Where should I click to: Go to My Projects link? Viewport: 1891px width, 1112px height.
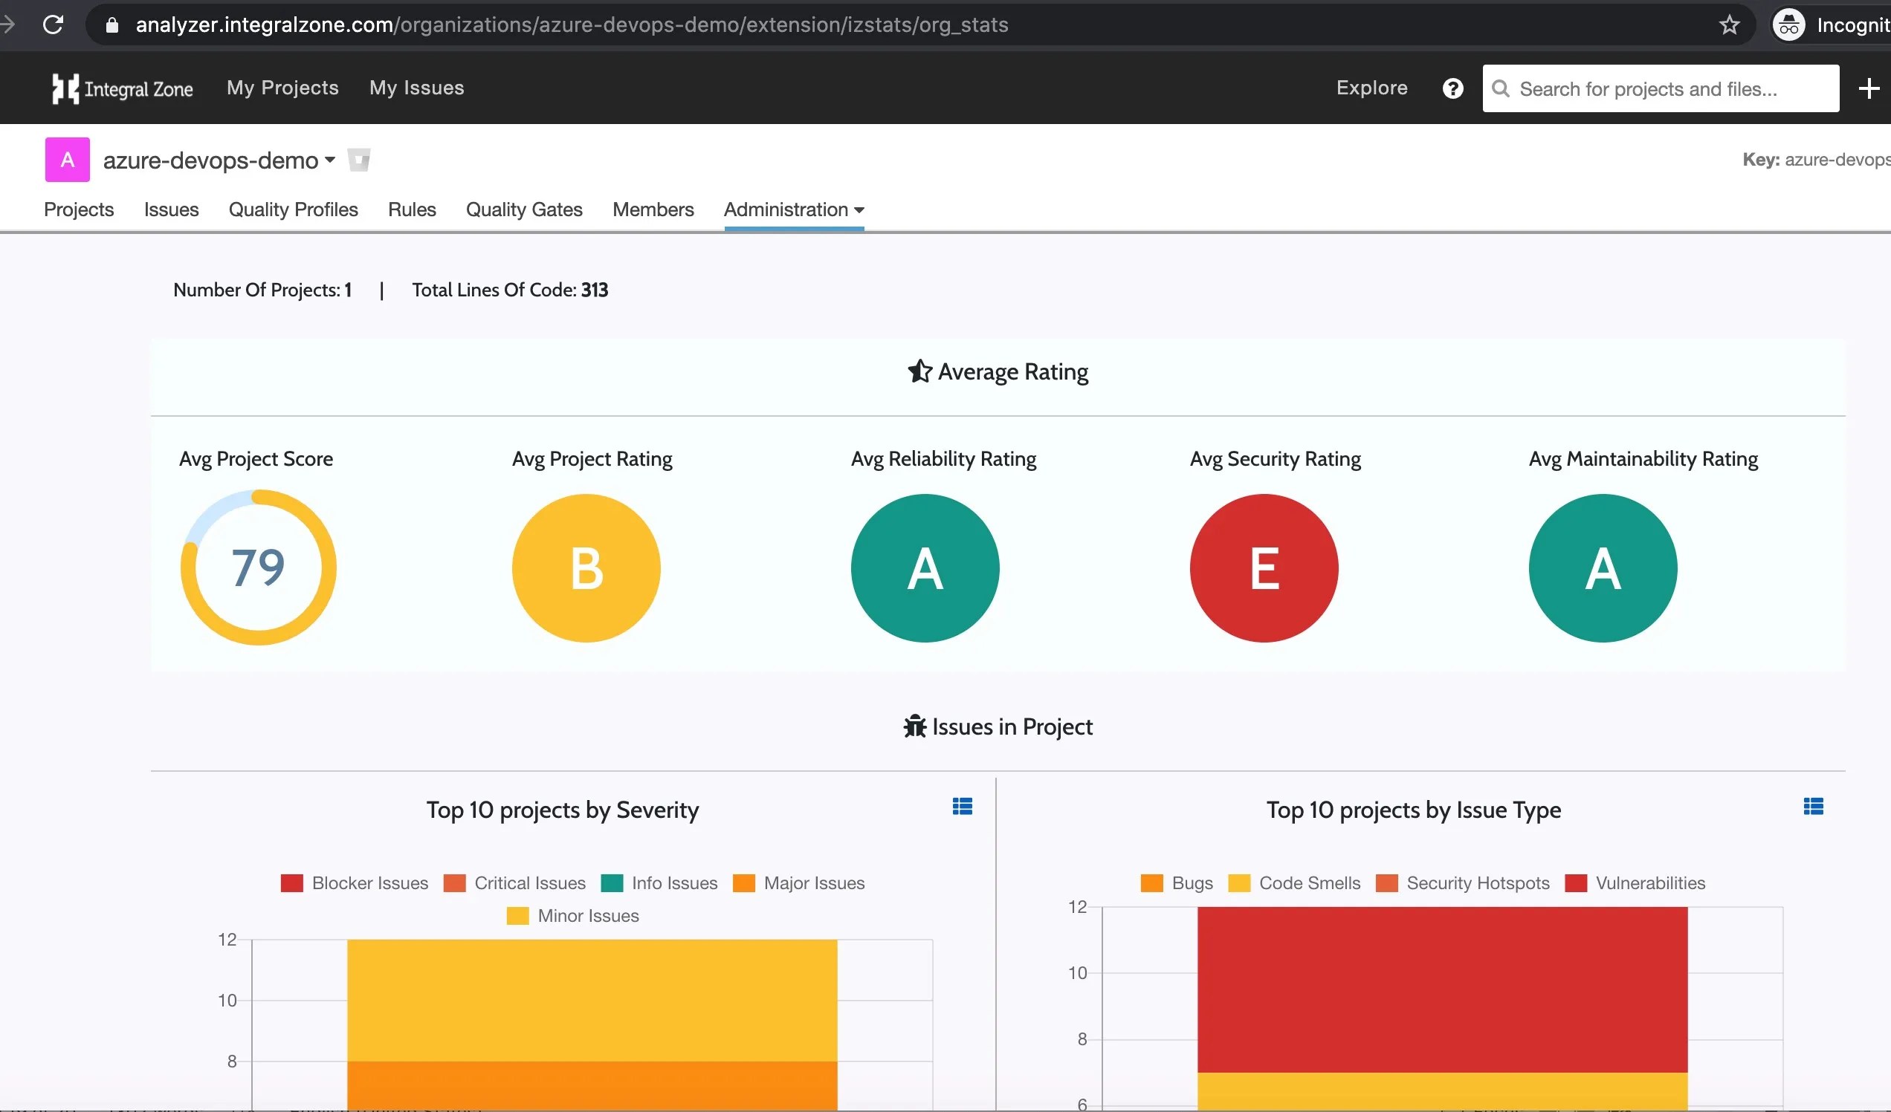click(x=282, y=88)
